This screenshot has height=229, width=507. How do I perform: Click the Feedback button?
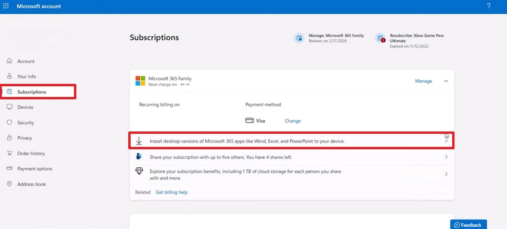(468, 225)
